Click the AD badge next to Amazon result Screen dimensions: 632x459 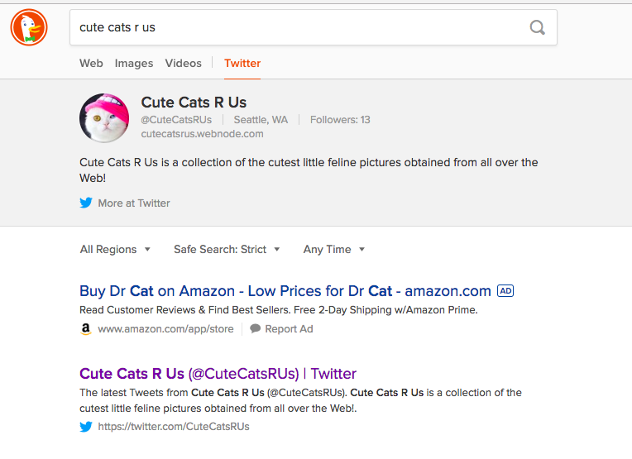click(505, 291)
